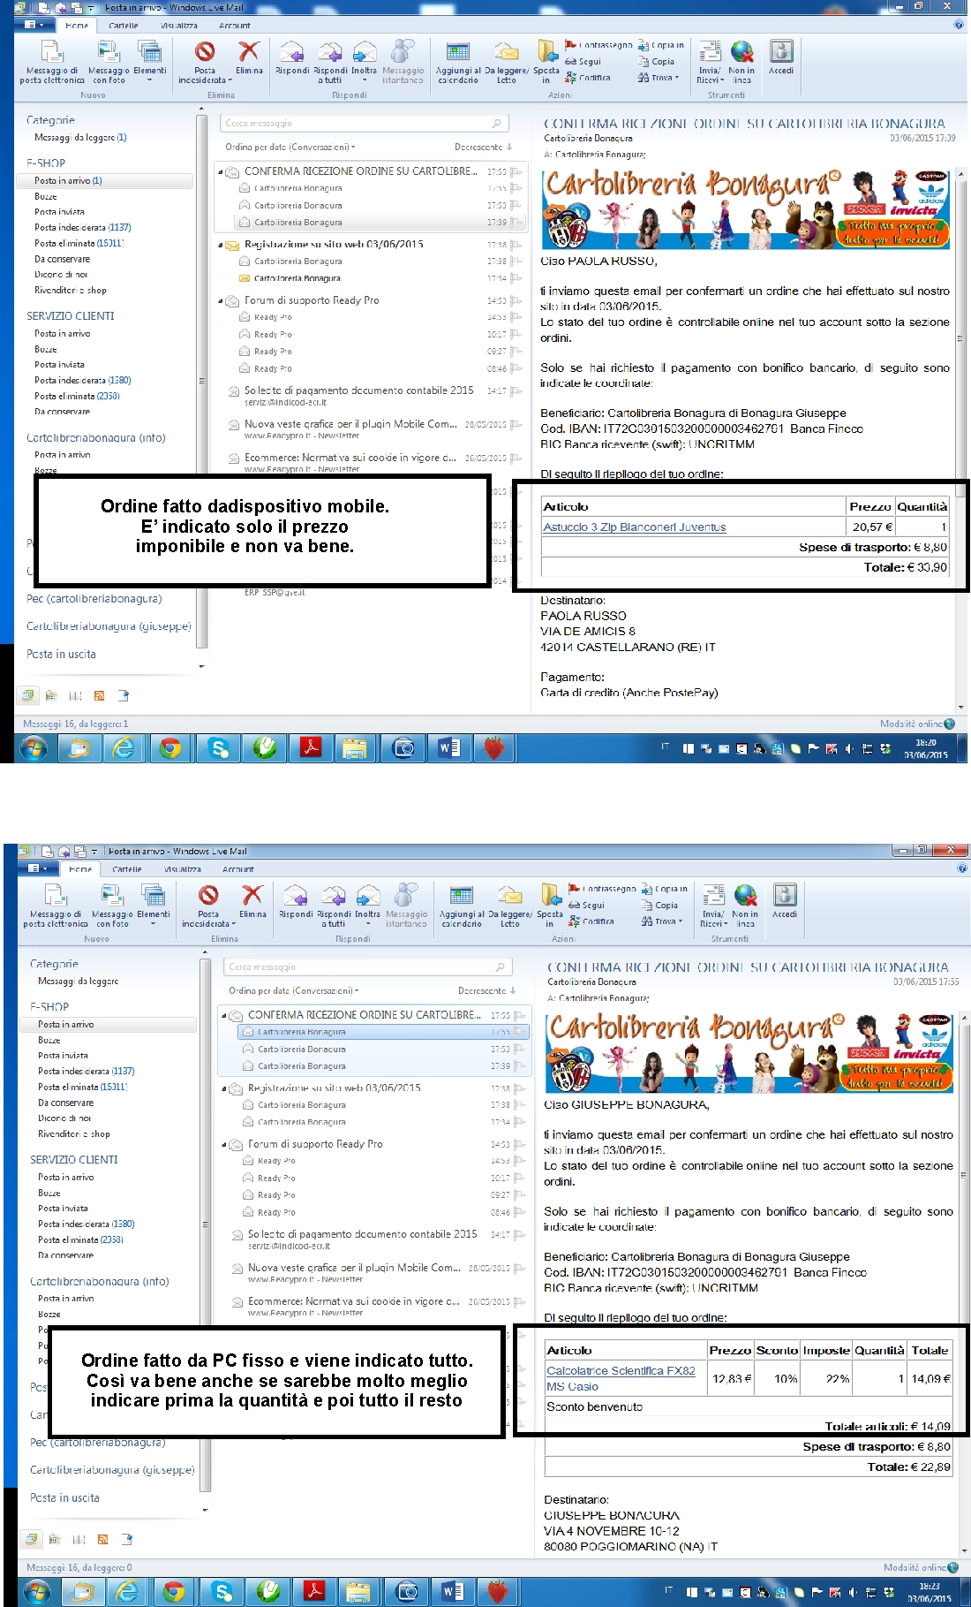Select 'Posta in arrivo (1)' under F-SHOP, upper window
Viewport: 971px width, 1607px height.
[106, 181]
